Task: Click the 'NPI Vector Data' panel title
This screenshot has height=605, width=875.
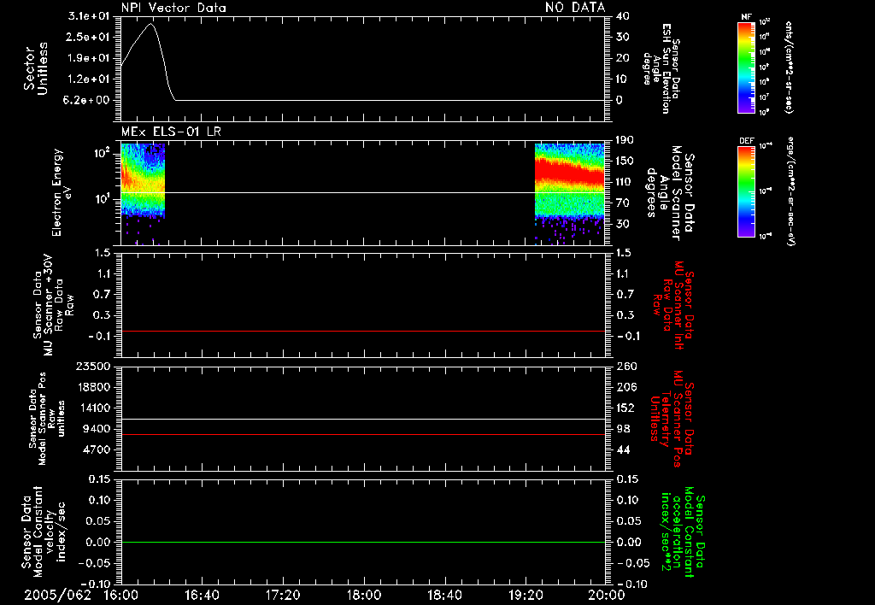Action: point(173,8)
